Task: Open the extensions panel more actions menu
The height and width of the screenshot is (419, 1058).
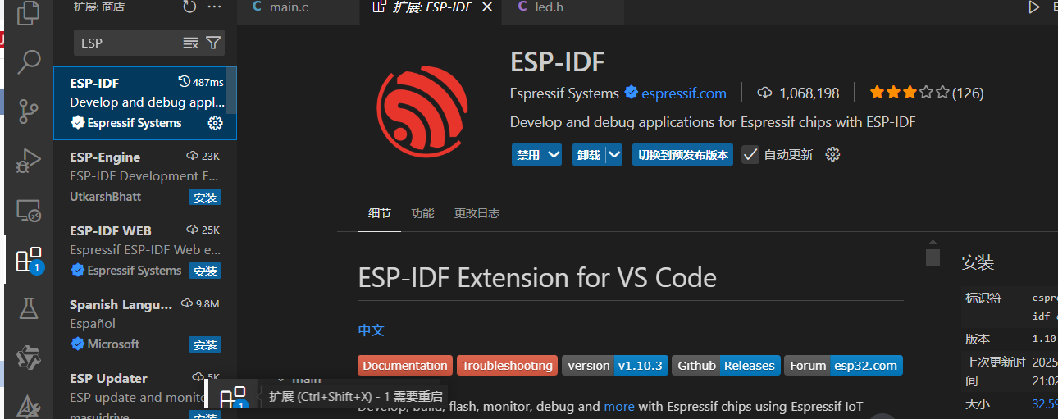Action: 215,7
